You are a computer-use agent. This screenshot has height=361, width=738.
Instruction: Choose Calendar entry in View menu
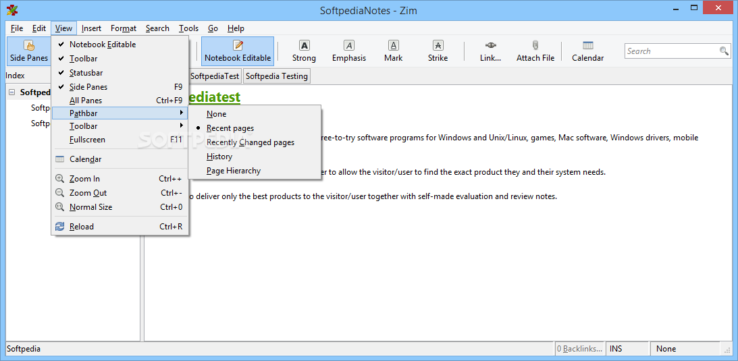click(x=119, y=159)
